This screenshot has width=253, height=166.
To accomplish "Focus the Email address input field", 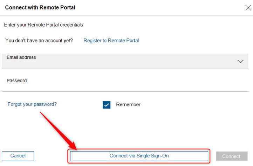I will pyautogui.click(x=119, y=62).
